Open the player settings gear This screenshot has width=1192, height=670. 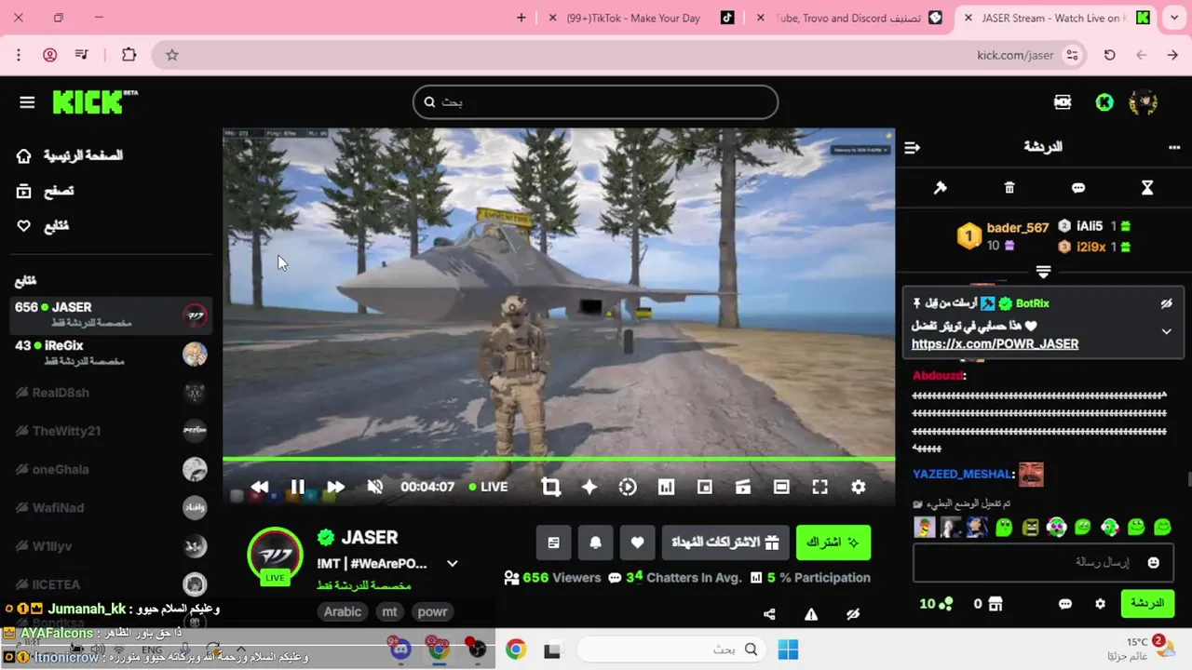click(x=859, y=487)
